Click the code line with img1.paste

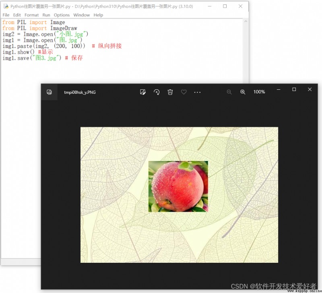click(x=62, y=46)
